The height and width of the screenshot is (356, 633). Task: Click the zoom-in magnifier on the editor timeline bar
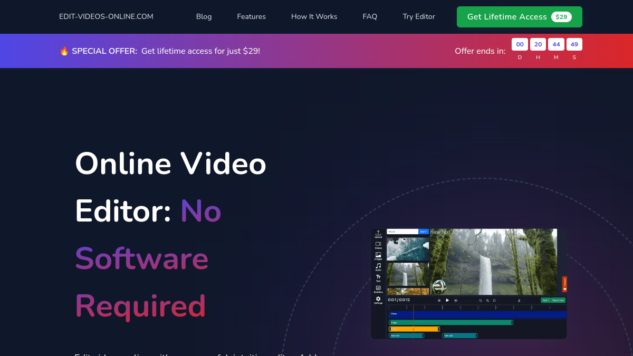pos(487,301)
